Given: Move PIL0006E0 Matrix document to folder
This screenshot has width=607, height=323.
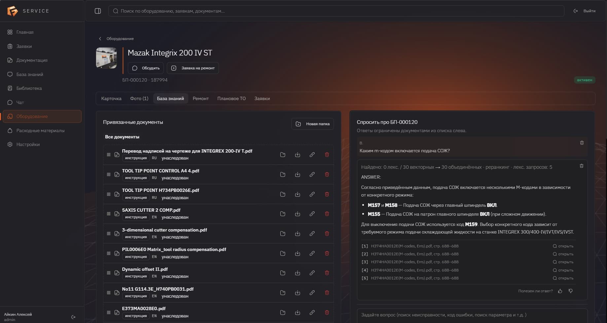Looking at the screenshot, I should [283, 253].
